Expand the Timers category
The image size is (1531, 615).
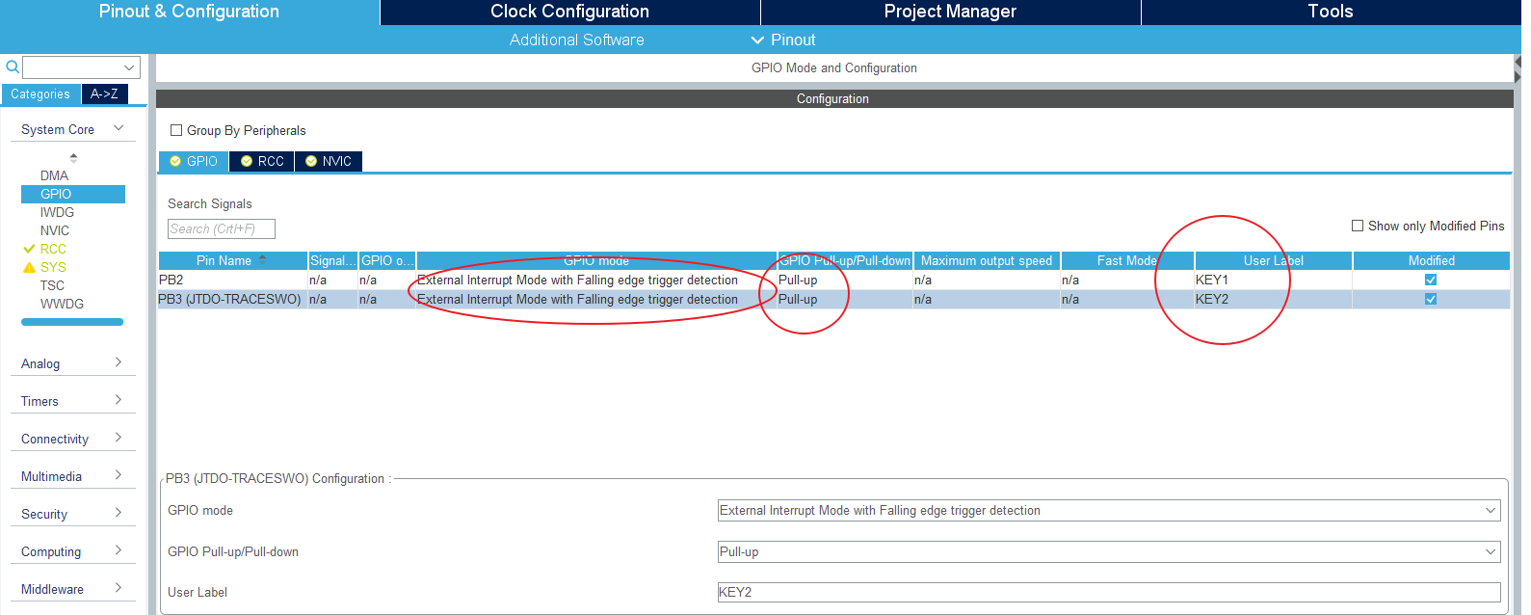[x=72, y=401]
